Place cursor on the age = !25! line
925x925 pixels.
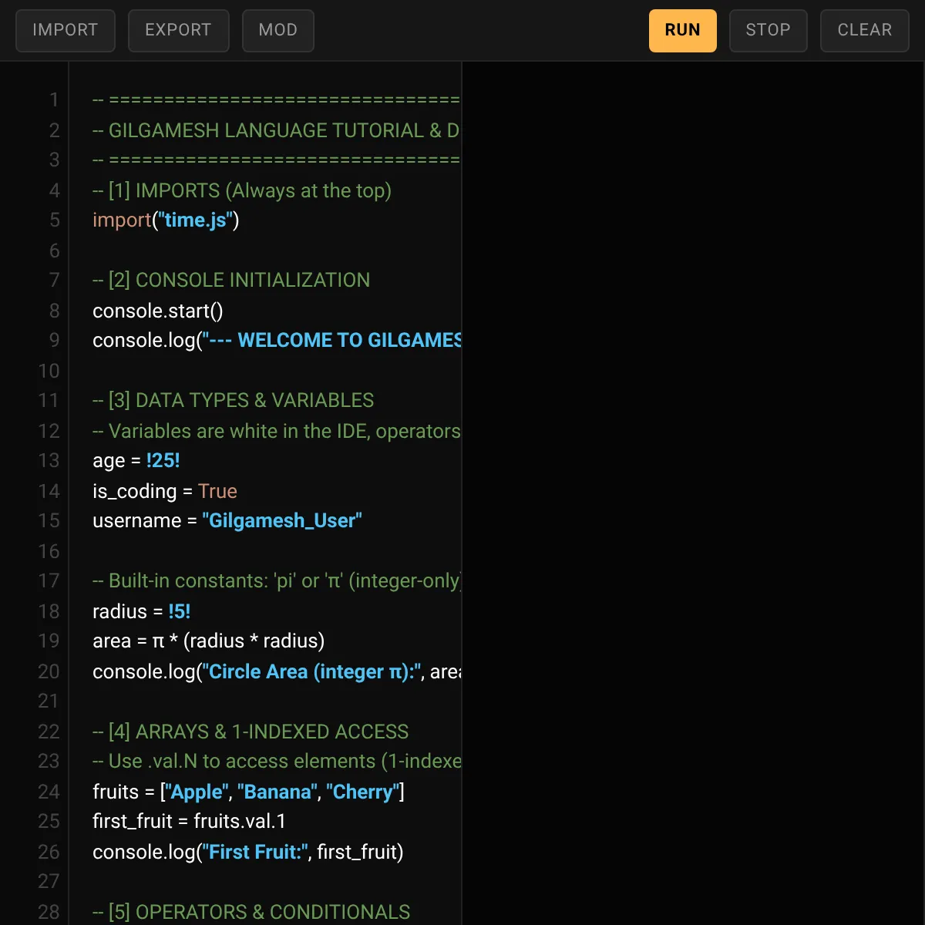(x=136, y=461)
